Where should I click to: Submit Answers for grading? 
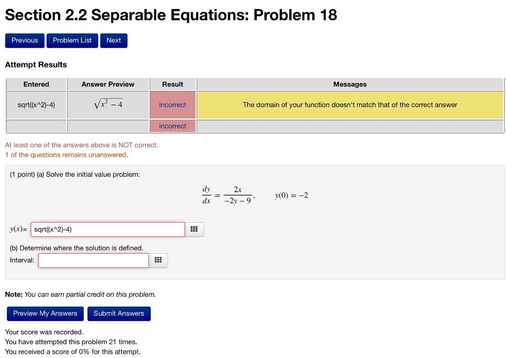point(119,314)
